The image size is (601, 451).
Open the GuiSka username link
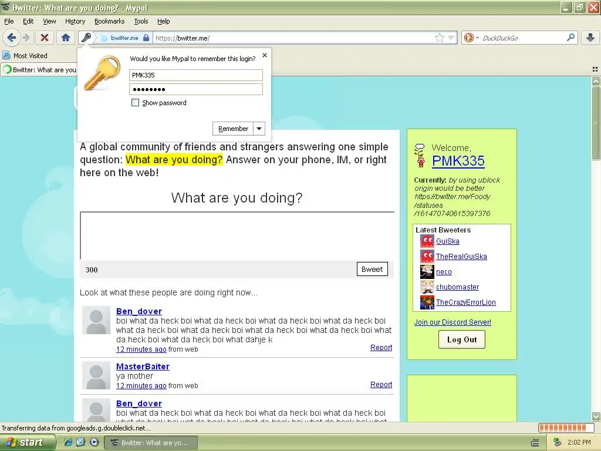pos(448,241)
